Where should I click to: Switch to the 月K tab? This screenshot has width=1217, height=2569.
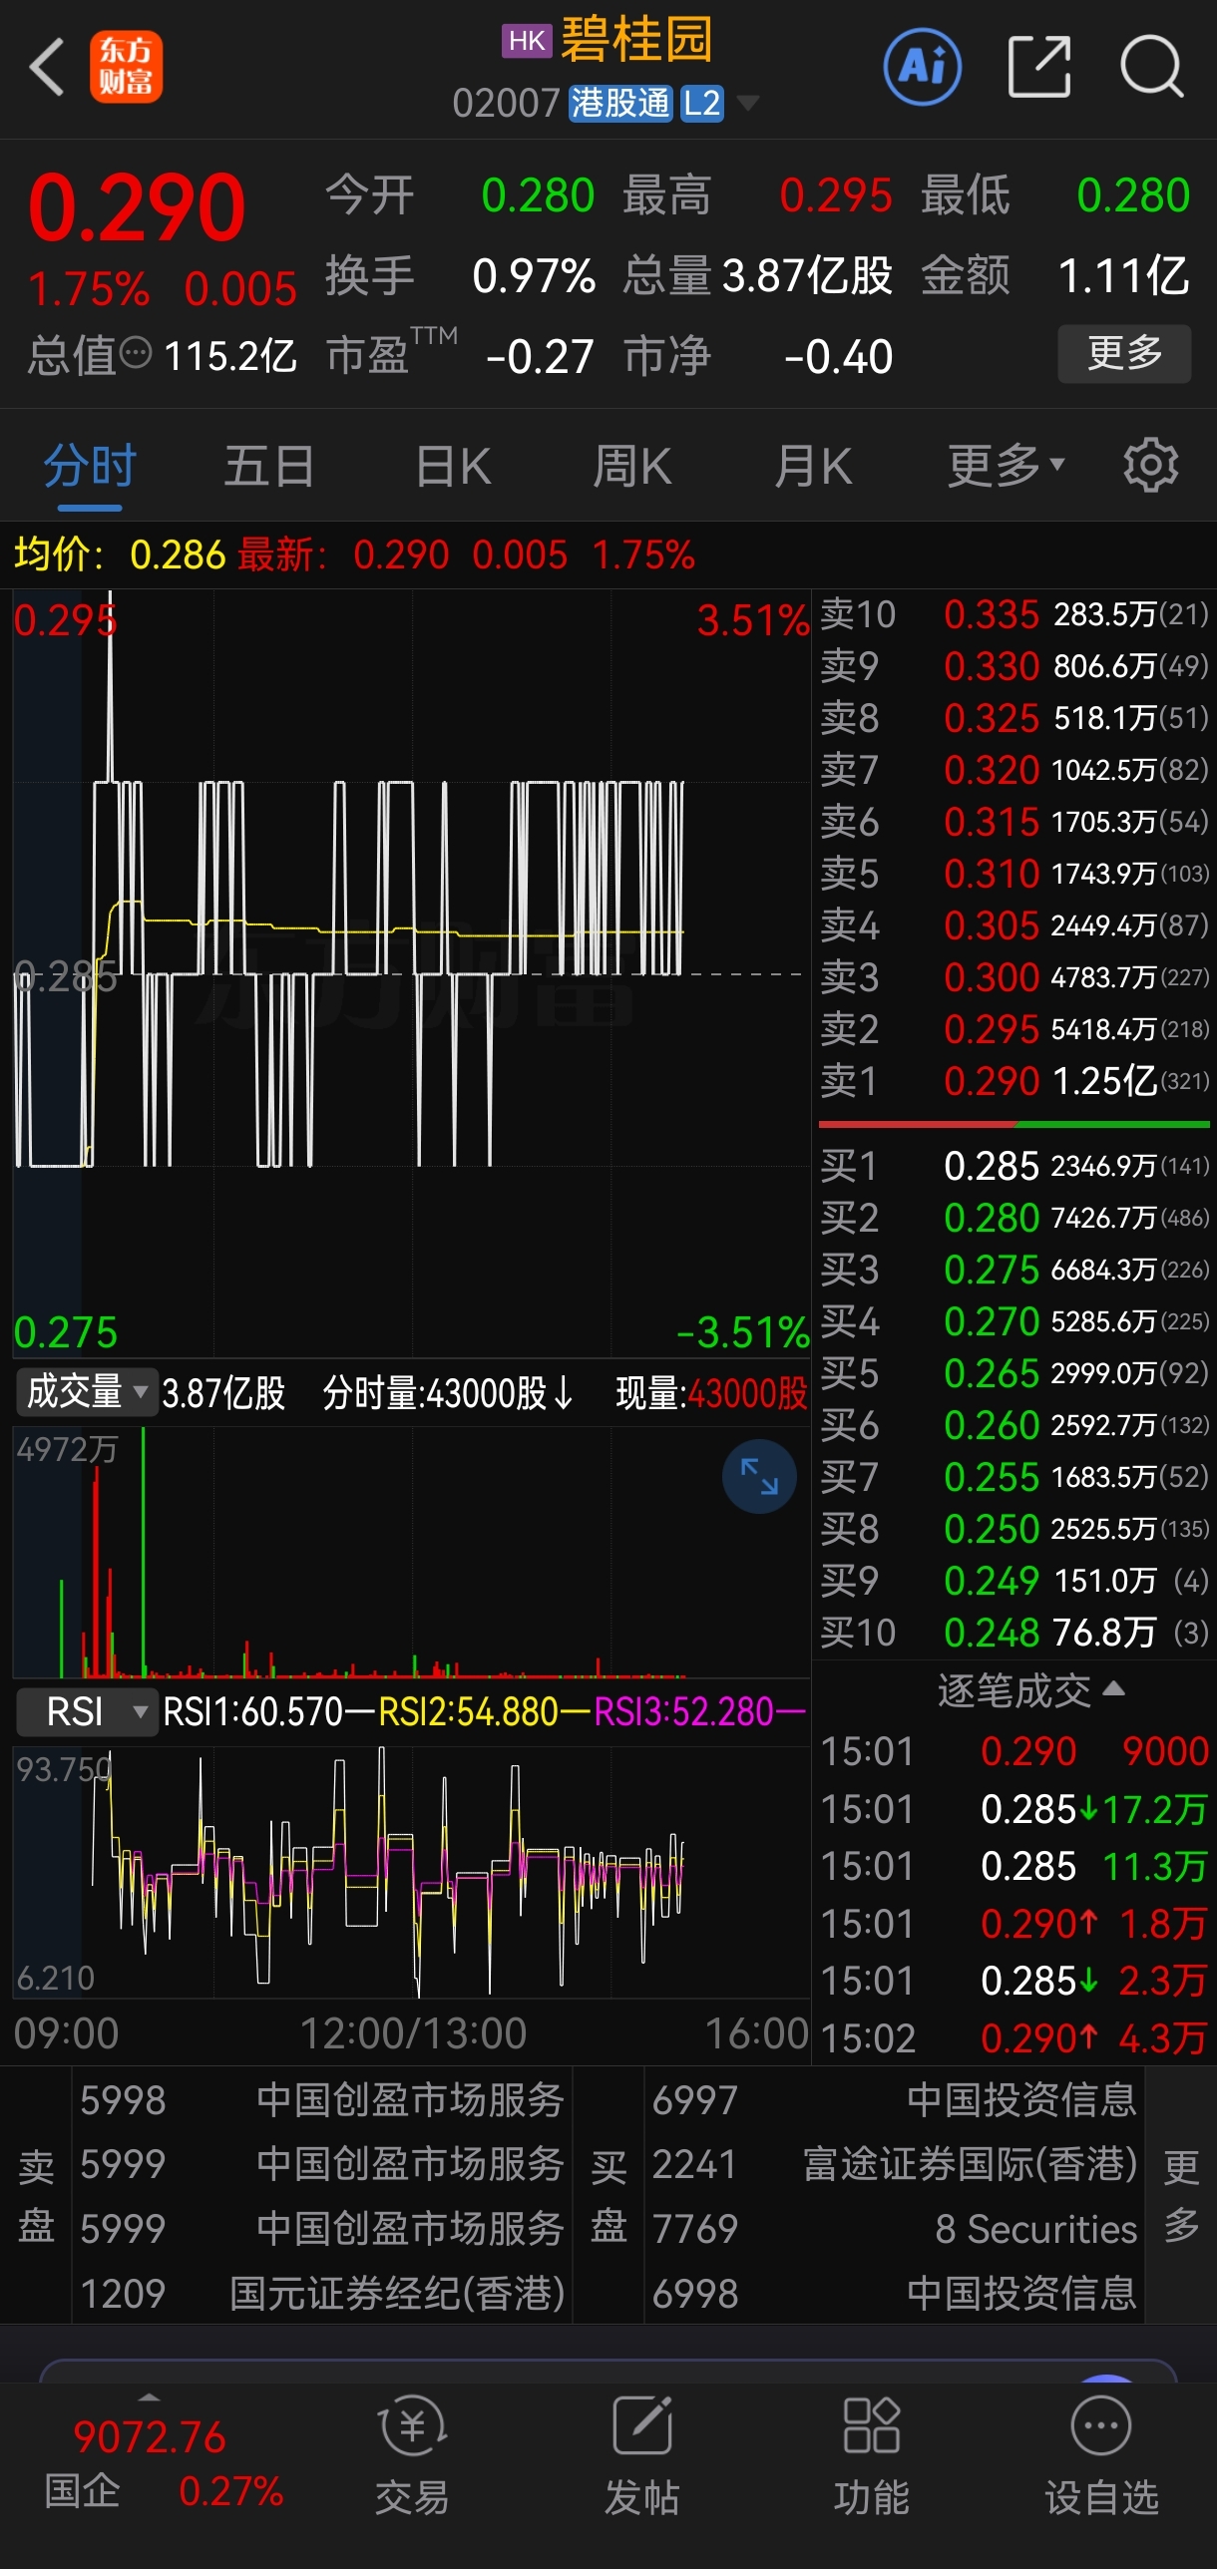click(813, 465)
